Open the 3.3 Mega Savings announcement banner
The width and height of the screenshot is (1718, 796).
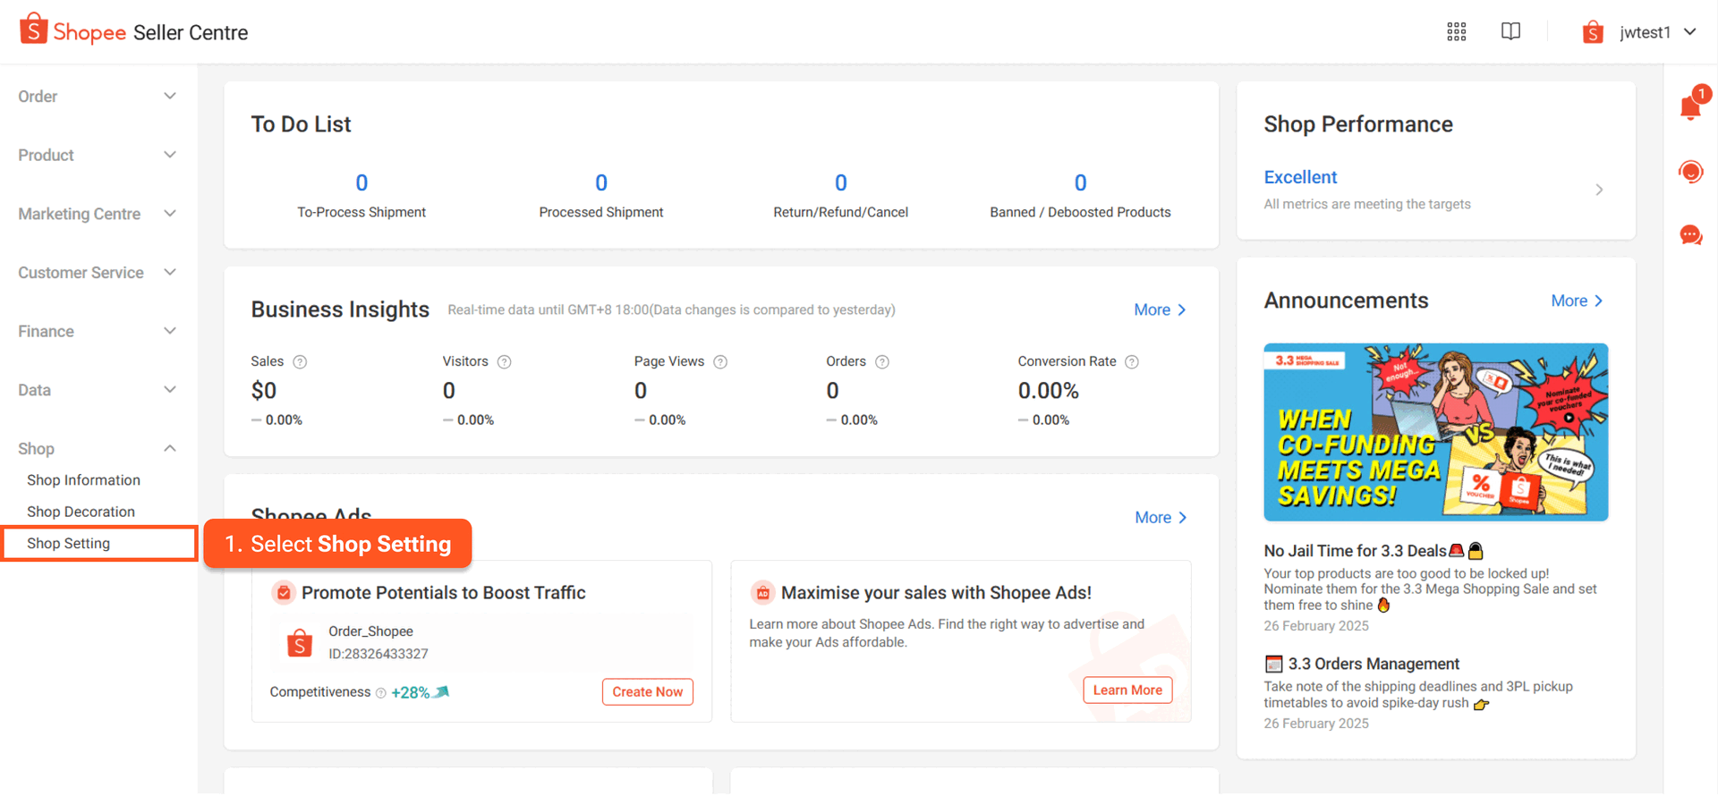pos(1435,432)
